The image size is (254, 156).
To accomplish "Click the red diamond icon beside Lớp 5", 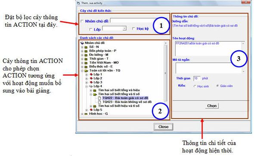I will pyautogui.click(x=91, y=110).
